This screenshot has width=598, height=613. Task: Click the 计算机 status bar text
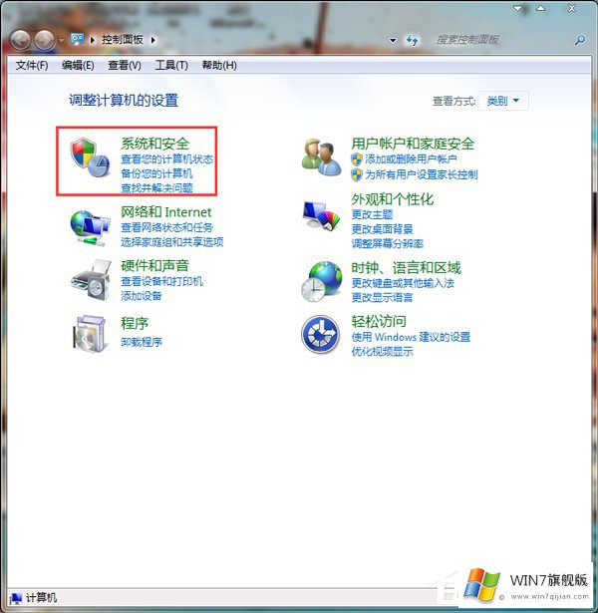[x=41, y=598]
